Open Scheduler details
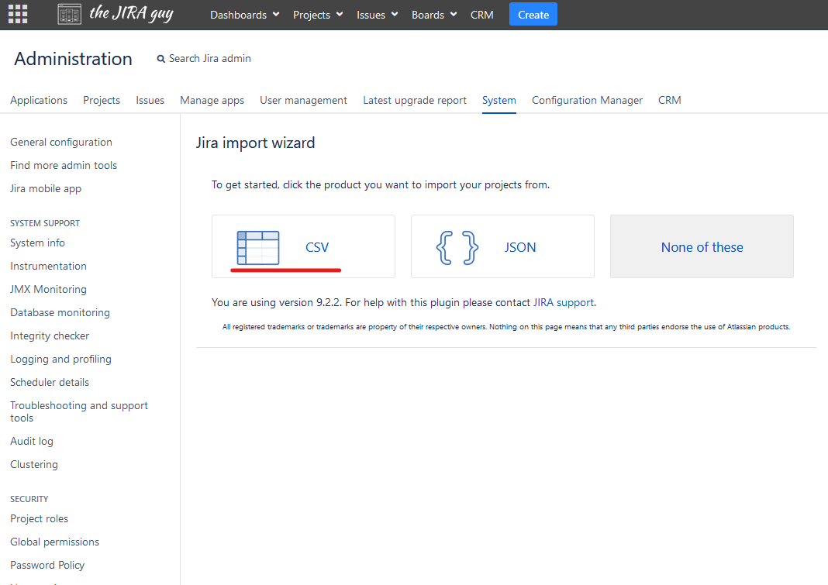828x585 pixels. 50,382
